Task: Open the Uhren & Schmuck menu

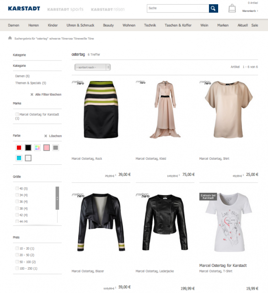Action: coord(80,25)
